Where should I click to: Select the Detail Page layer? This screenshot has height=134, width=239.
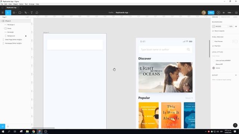(x=13, y=39)
